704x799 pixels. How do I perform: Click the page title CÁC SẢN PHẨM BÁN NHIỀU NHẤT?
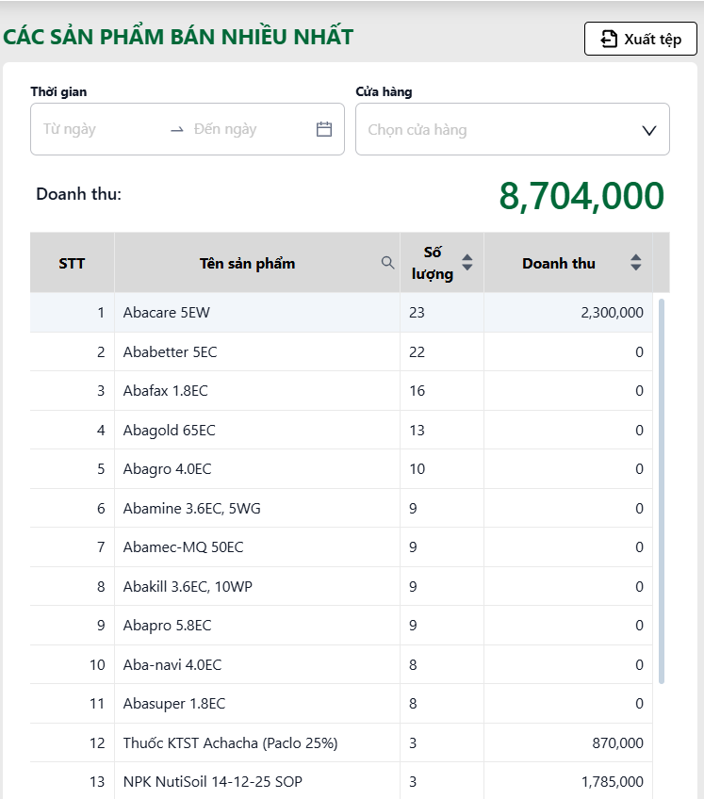point(178,37)
